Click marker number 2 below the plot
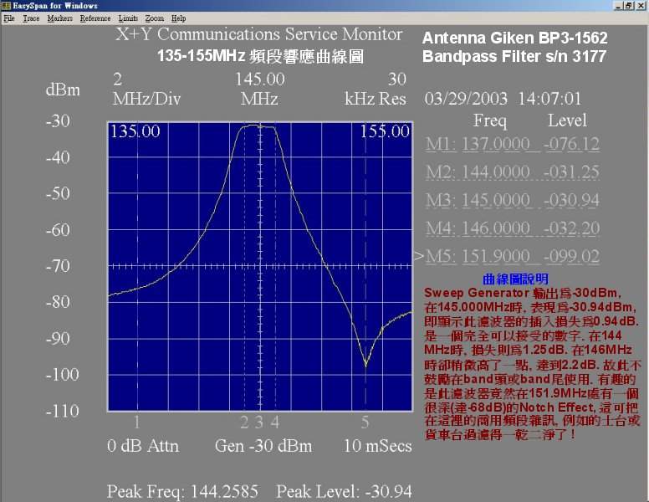The width and height of the screenshot is (649, 502). click(244, 422)
